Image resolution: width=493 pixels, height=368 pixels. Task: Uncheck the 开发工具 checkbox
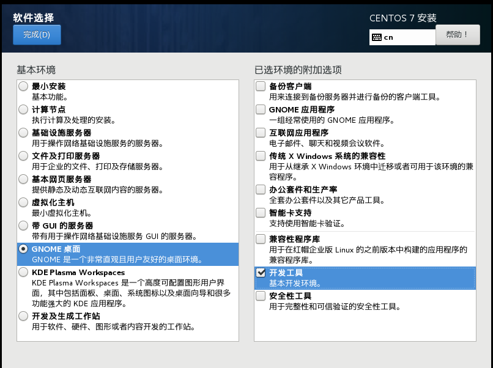coord(261,273)
